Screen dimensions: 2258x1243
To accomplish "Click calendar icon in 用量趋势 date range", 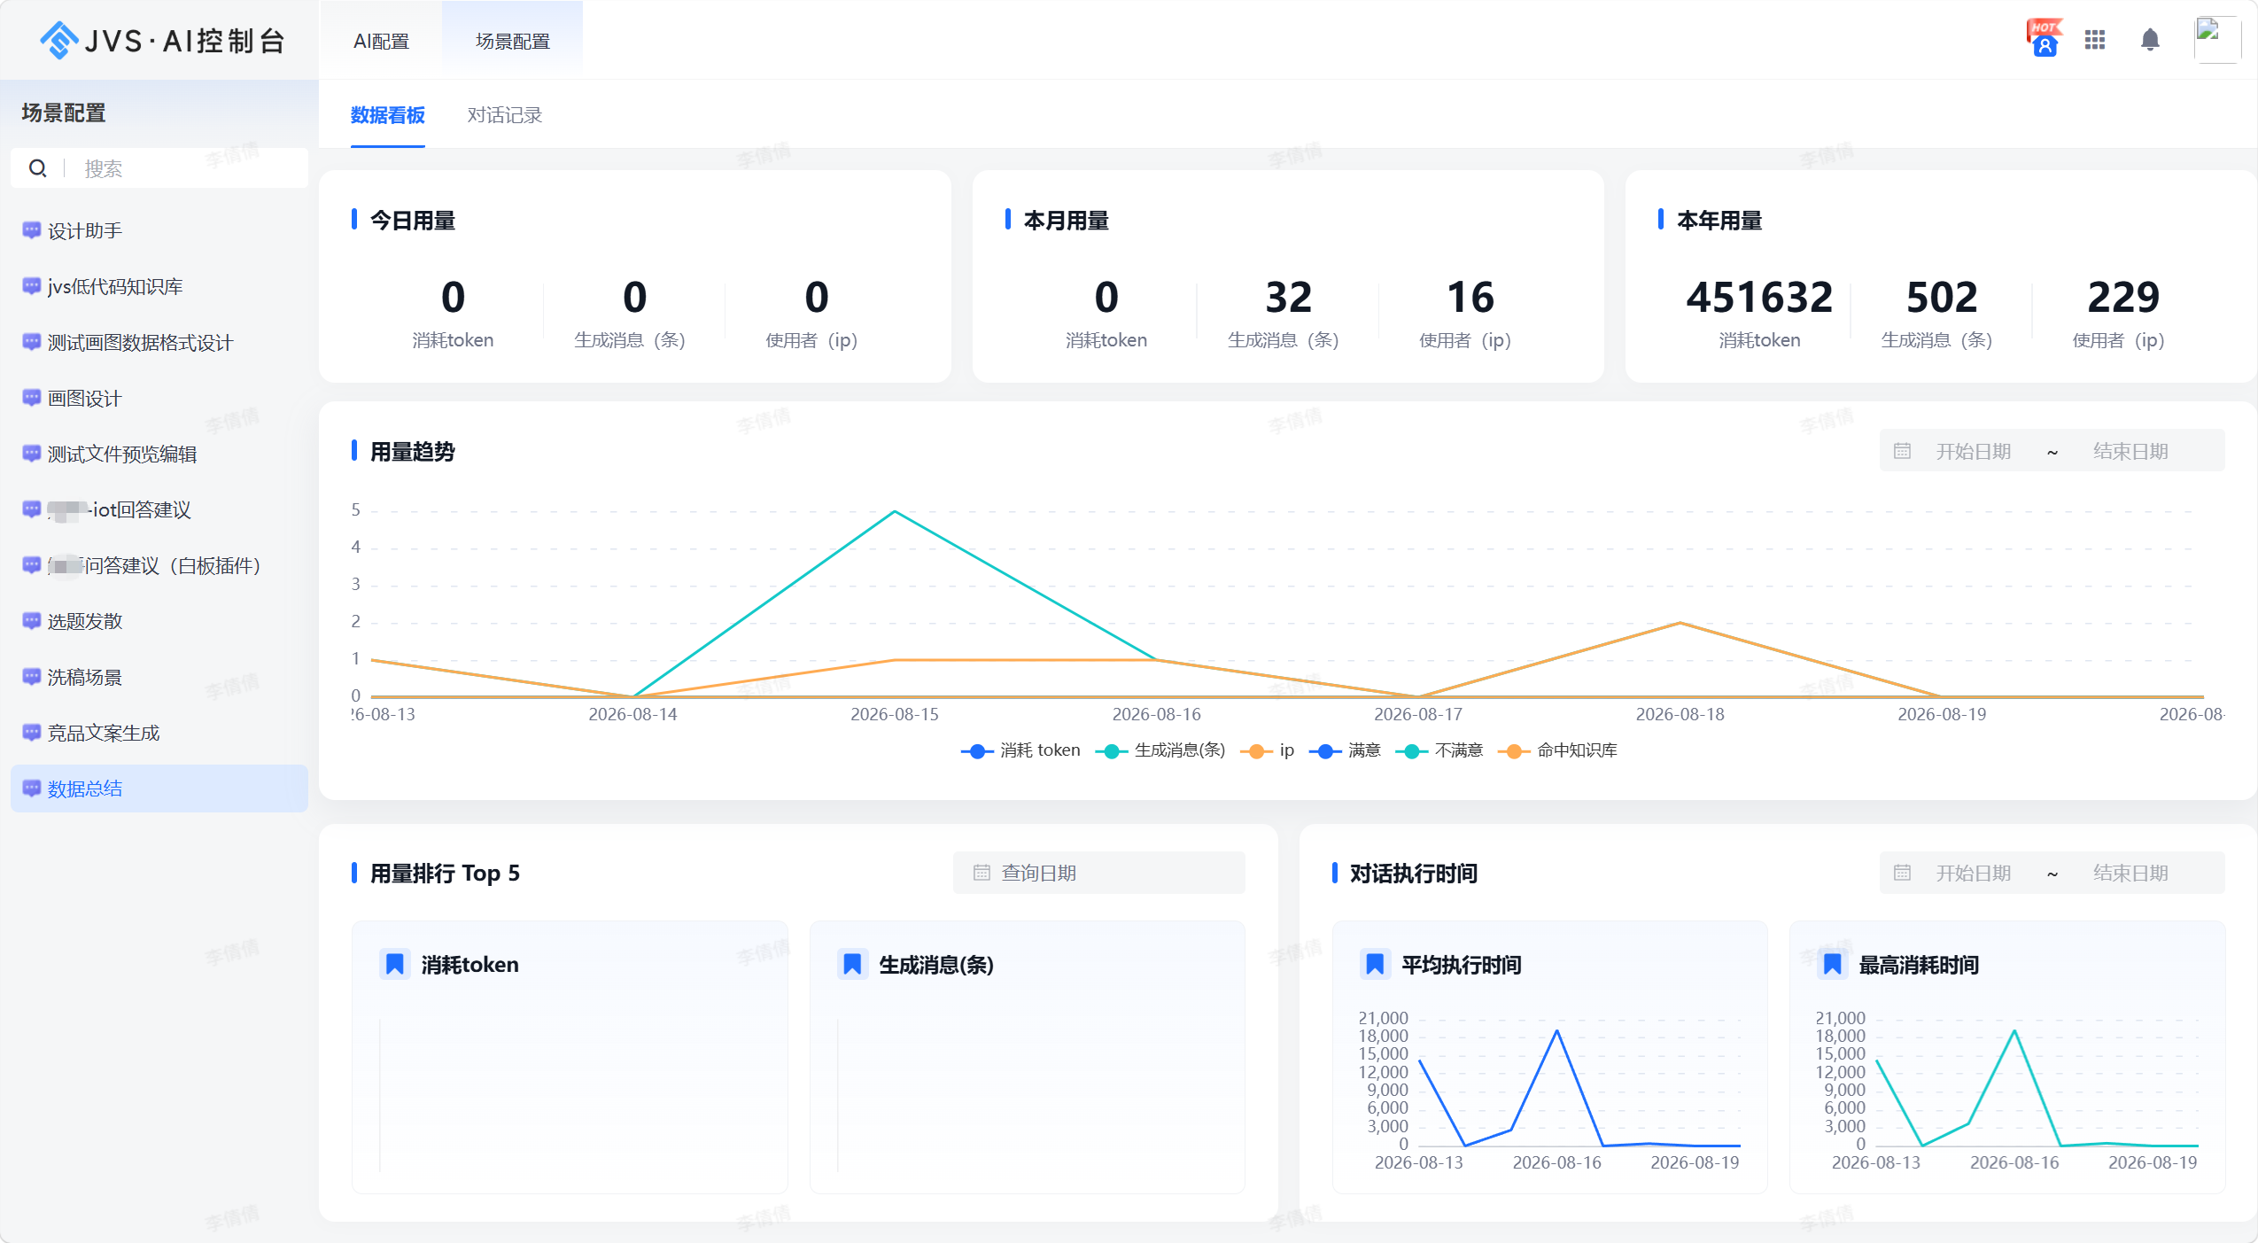I will (x=1902, y=451).
